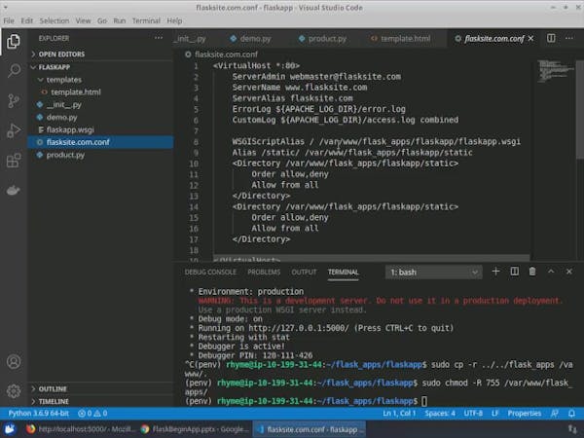Viewport: 584px width, 438px height.
Task: Open the Help menu
Action: point(174,20)
